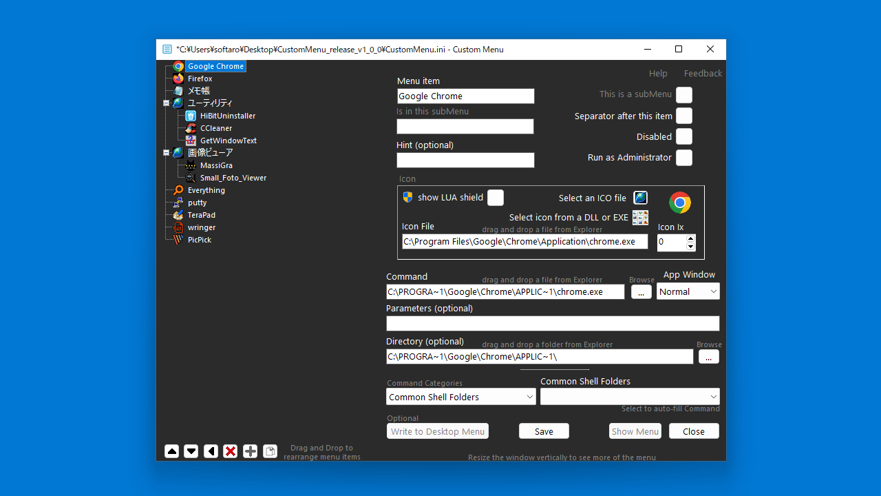Move selected item up with the up-arrow button
Image resolution: width=881 pixels, height=496 pixels.
[x=172, y=451]
